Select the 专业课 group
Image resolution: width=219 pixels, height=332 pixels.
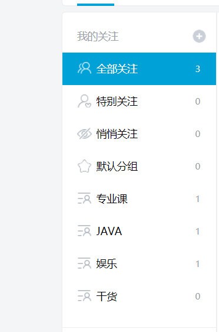(140, 199)
